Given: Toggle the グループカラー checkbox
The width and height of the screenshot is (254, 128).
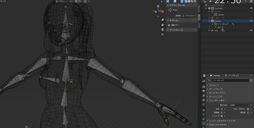Looking at the screenshot, I should tap(248, 109).
